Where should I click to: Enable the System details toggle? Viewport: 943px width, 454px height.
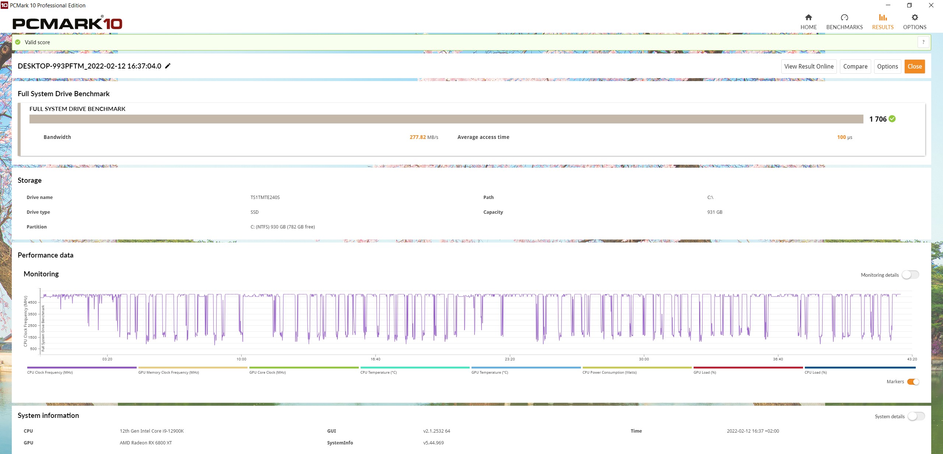point(916,416)
